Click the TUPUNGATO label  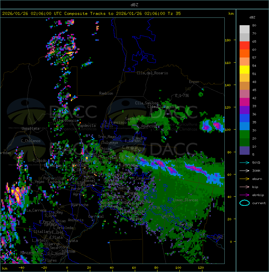52,225
